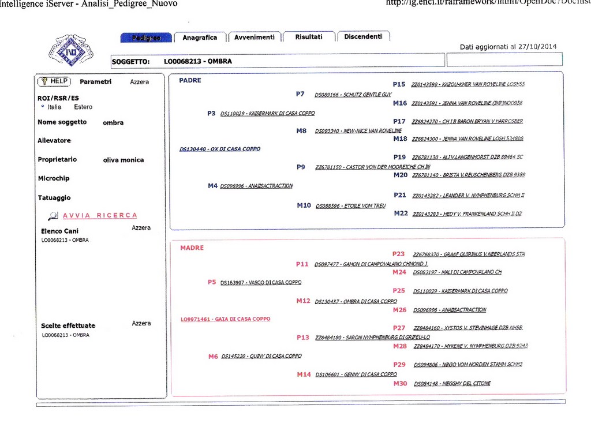Open M6 QUINY DI CASA COPPO link

coord(261,356)
